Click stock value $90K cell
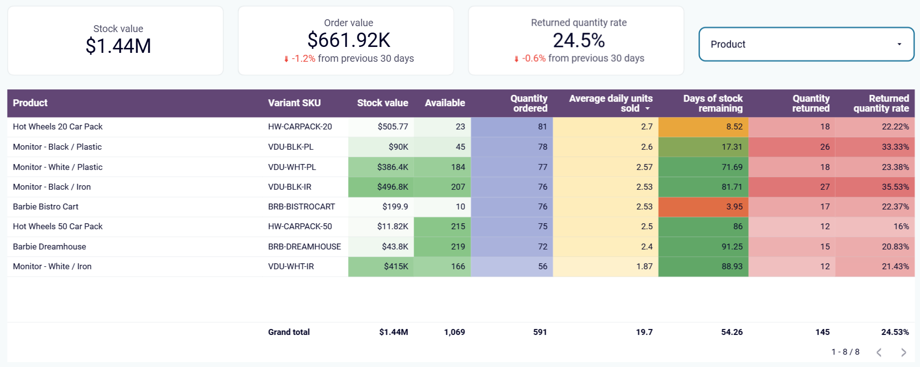This screenshot has width=920, height=367. [381, 147]
